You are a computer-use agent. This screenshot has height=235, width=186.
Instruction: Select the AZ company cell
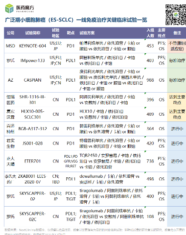pos(10,80)
